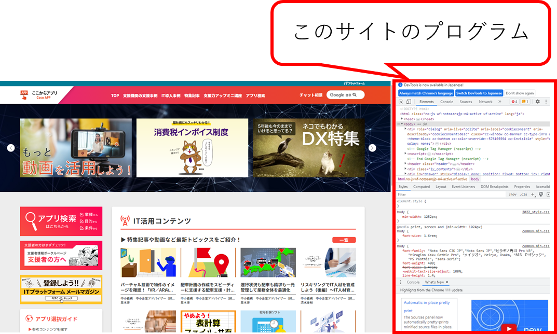The width and height of the screenshot is (557, 334).
Task: Advance the carousel with the next arrow
Action: pos(372,148)
